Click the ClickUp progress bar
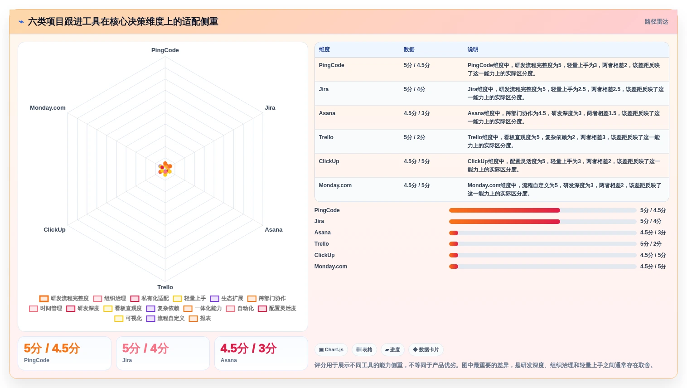The height and width of the screenshot is (388, 687). pos(543,255)
